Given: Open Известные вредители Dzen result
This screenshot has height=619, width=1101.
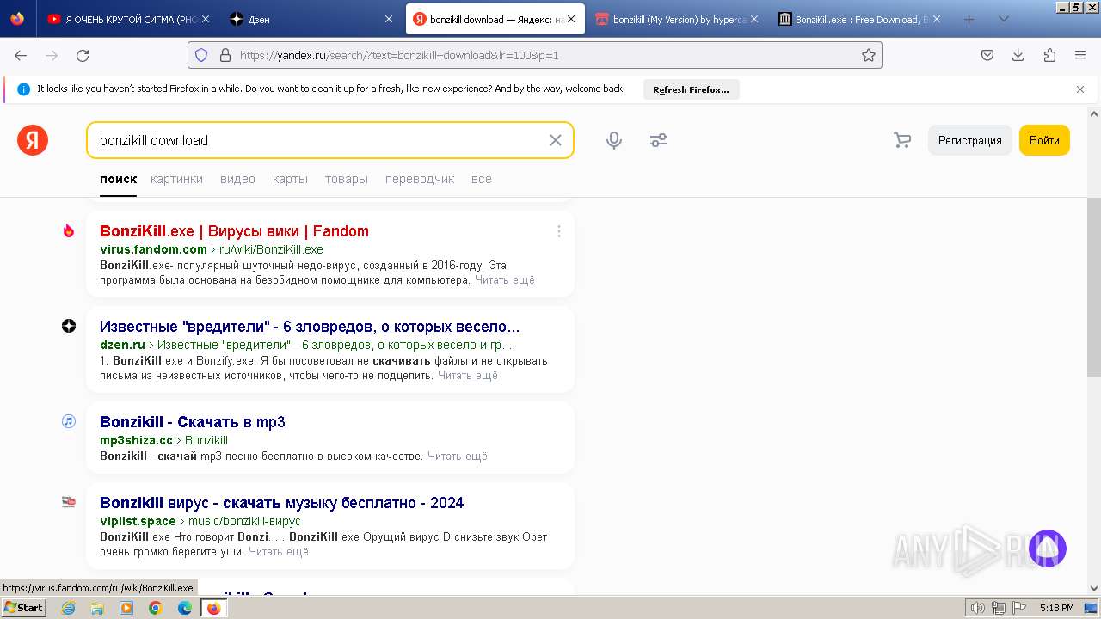Looking at the screenshot, I should click(310, 327).
